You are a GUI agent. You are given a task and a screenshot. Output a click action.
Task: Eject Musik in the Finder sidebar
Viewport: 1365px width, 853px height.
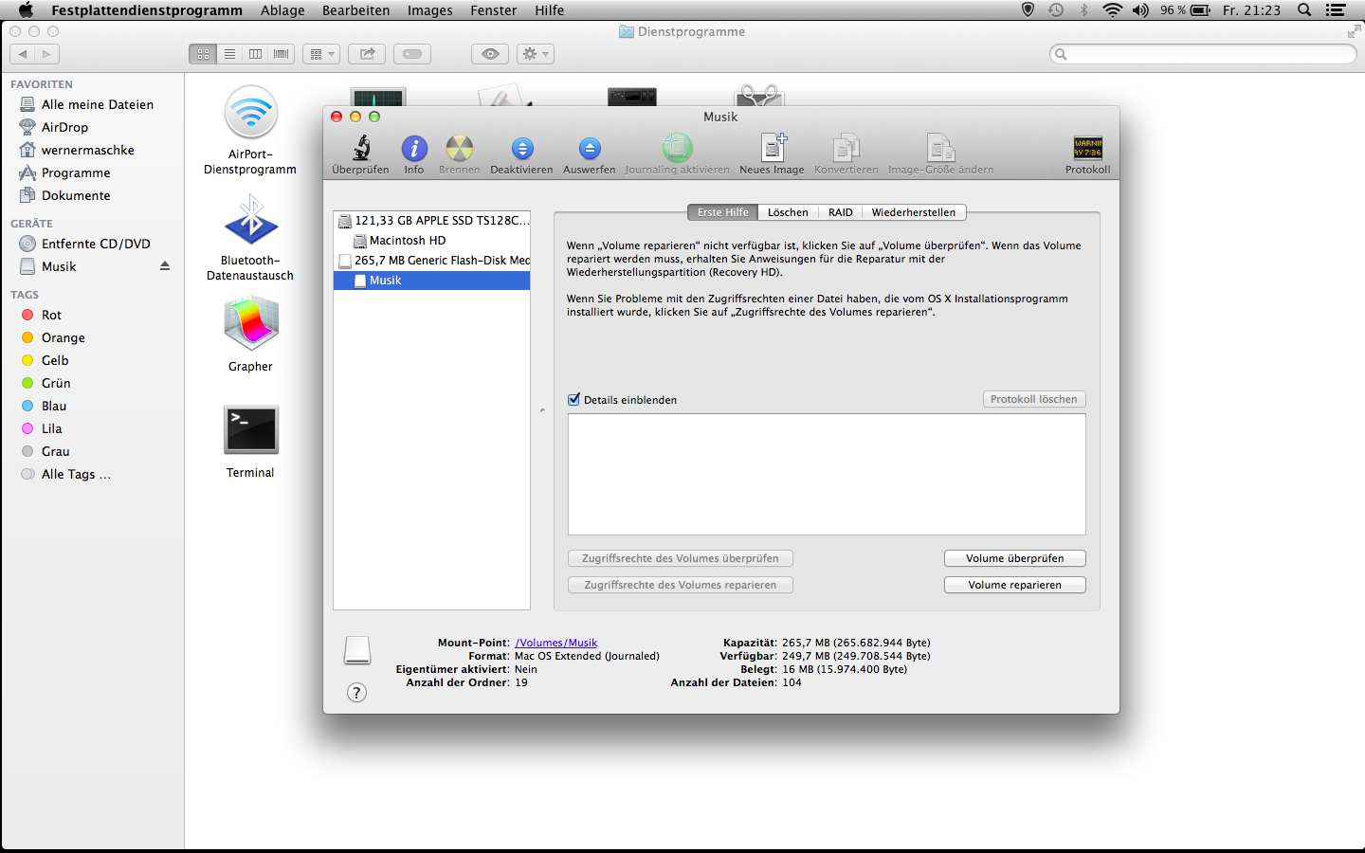165,266
